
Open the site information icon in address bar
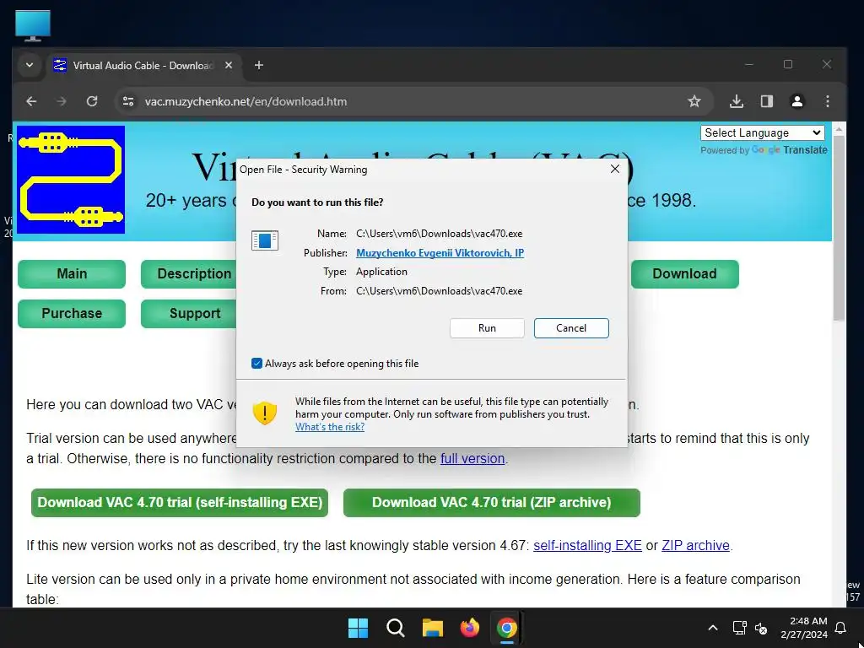click(x=128, y=101)
